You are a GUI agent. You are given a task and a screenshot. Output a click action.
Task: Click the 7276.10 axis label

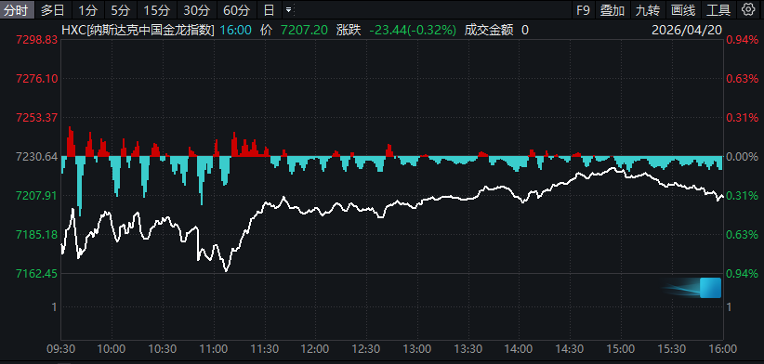(37, 79)
